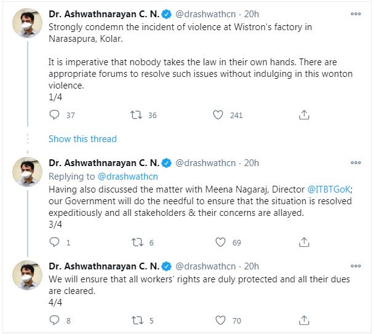The width and height of the screenshot is (374, 334).
Task: Share the first tweet in the thread
Action: click(x=304, y=115)
